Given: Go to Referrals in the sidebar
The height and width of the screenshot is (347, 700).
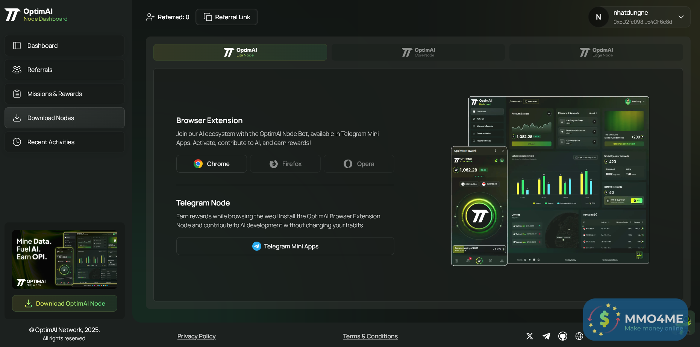Looking at the screenshot, I should 65,70.
